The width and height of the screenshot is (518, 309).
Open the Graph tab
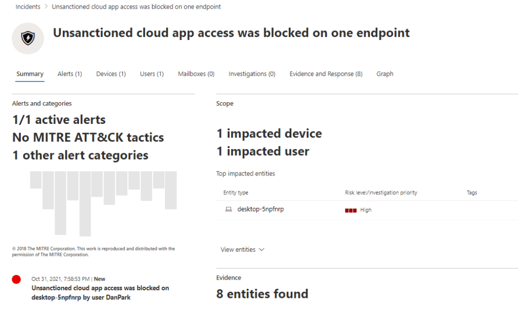click(x=384, y=74)
